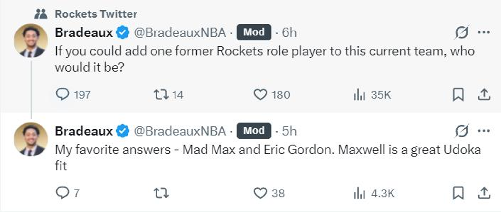501x212 pixels.
Task: Like the reply tweet with 38 likes
Action: (260, 193)
